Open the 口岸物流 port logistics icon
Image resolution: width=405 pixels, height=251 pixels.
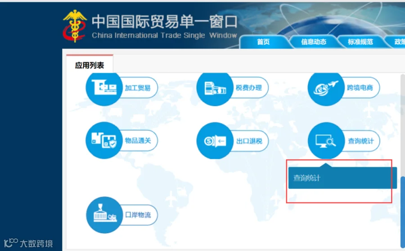pos(104,215)
